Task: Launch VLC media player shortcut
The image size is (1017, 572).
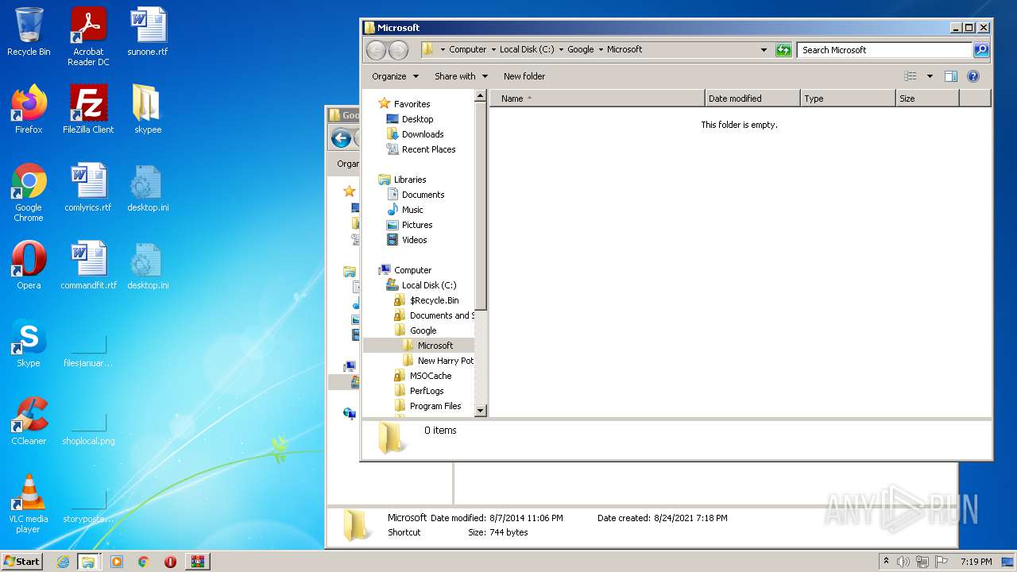Action: pos(29,504)
